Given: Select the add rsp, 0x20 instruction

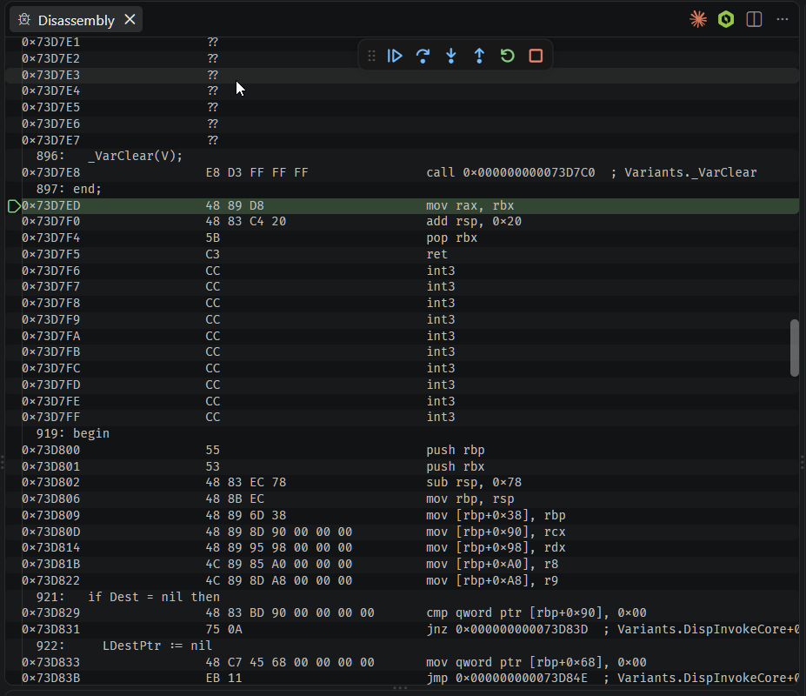Looking at the screenshot, I should (473, 222).
